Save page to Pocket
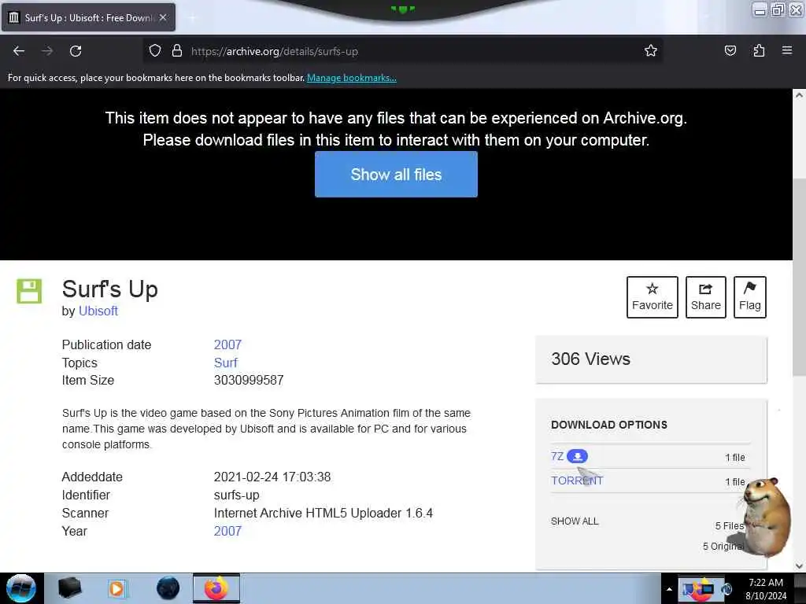Image resolution: width=806 pixels, height=604 pixels. (x=730, y=51)
